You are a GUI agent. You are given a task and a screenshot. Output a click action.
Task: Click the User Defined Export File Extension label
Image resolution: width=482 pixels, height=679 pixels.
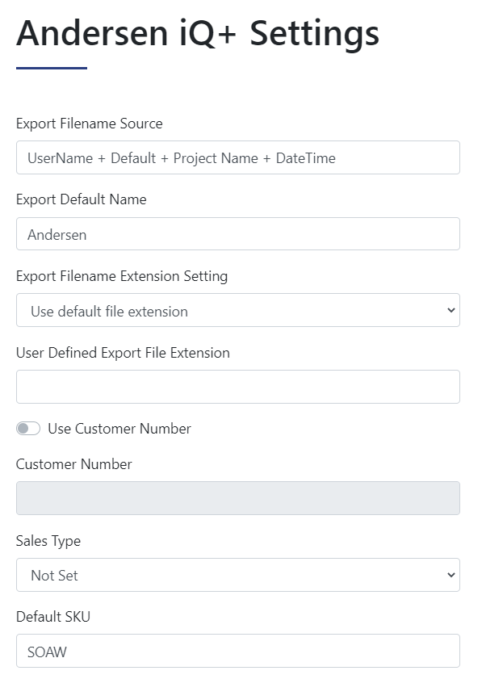(x=123, y=353)
